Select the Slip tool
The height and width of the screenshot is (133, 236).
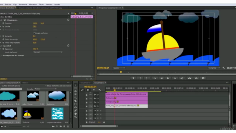tap(76, 104)
